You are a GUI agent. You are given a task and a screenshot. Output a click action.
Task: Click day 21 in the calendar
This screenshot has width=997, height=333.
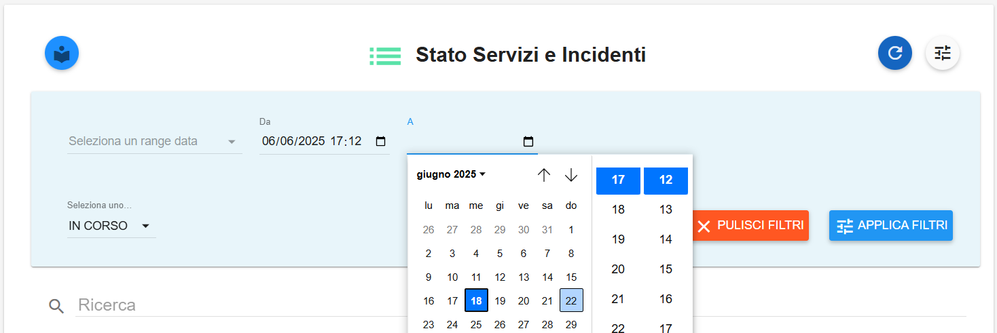pyautogui.click(x=547, y=300)
